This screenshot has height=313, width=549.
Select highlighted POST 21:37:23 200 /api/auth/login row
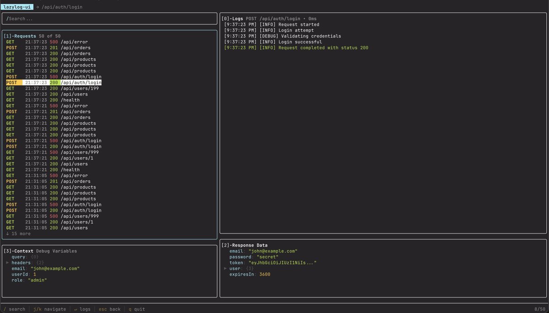click(54, 82)
